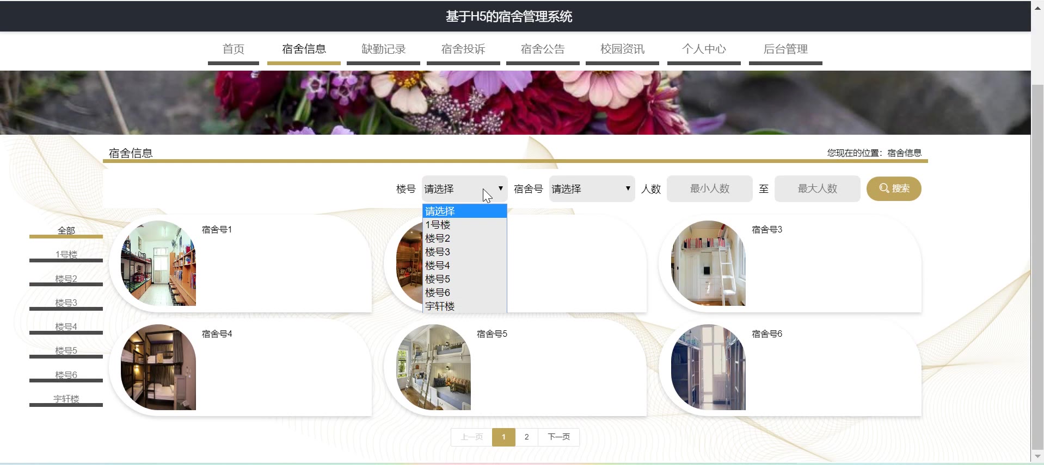Viewport: 1044px width, 465px height.
Task: Filter by 楼号3 in the sidebar
Action: [66, 303]
